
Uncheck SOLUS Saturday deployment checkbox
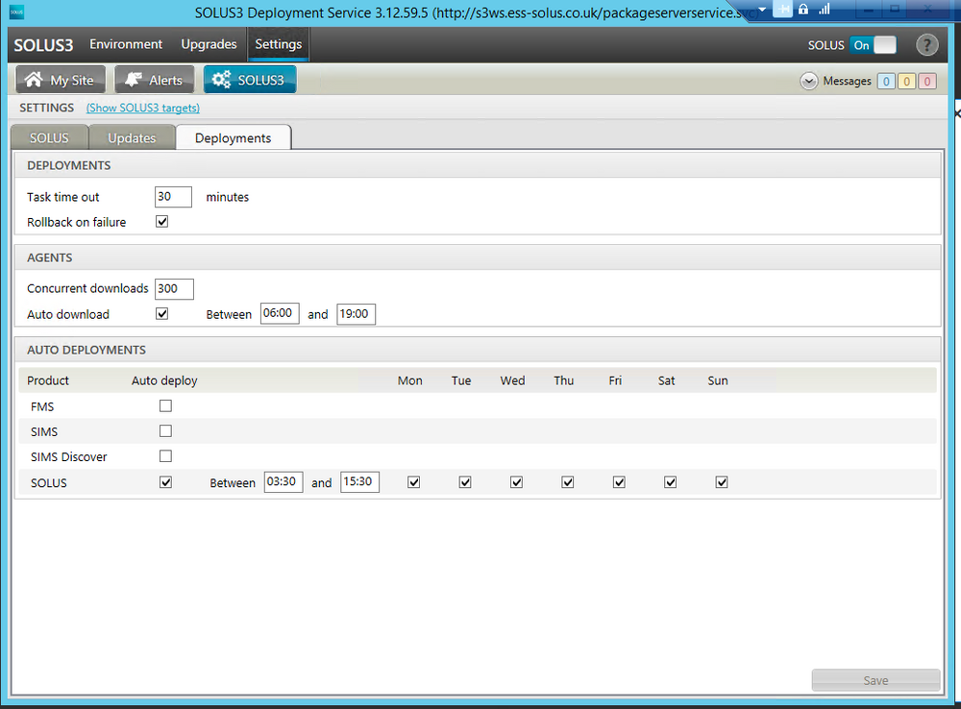click(x=671, y=482)
